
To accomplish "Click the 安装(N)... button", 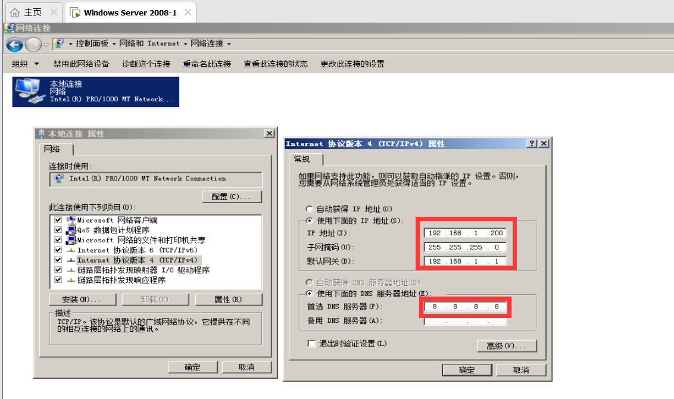I will click(x=83, y=299).
